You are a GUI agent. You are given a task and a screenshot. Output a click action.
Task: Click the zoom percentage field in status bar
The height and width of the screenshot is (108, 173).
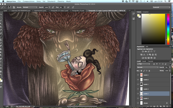coord(7,106)
